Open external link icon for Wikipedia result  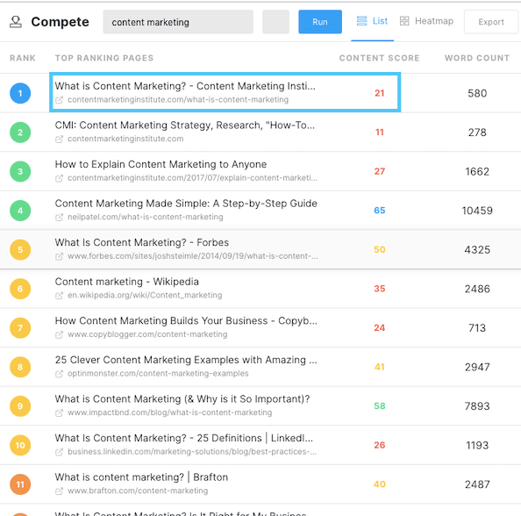point(59,296)
